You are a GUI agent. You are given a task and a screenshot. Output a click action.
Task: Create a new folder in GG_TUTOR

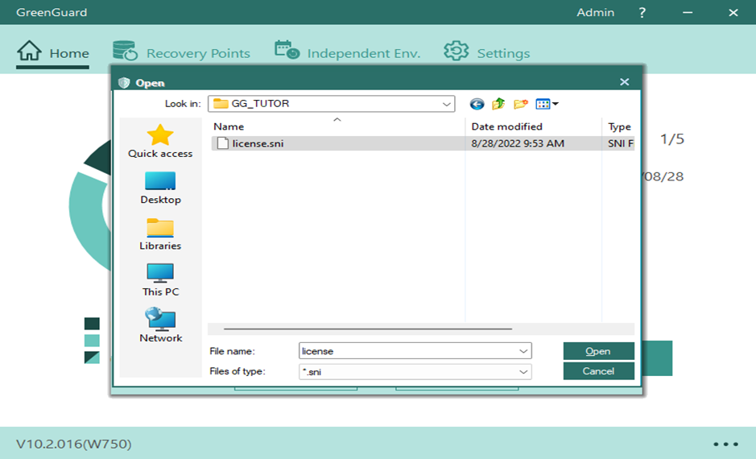[x=521, y=104]
